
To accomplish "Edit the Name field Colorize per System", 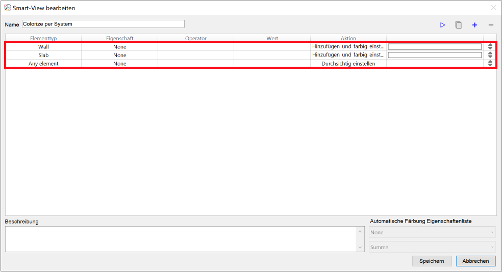I will point(103,24).
